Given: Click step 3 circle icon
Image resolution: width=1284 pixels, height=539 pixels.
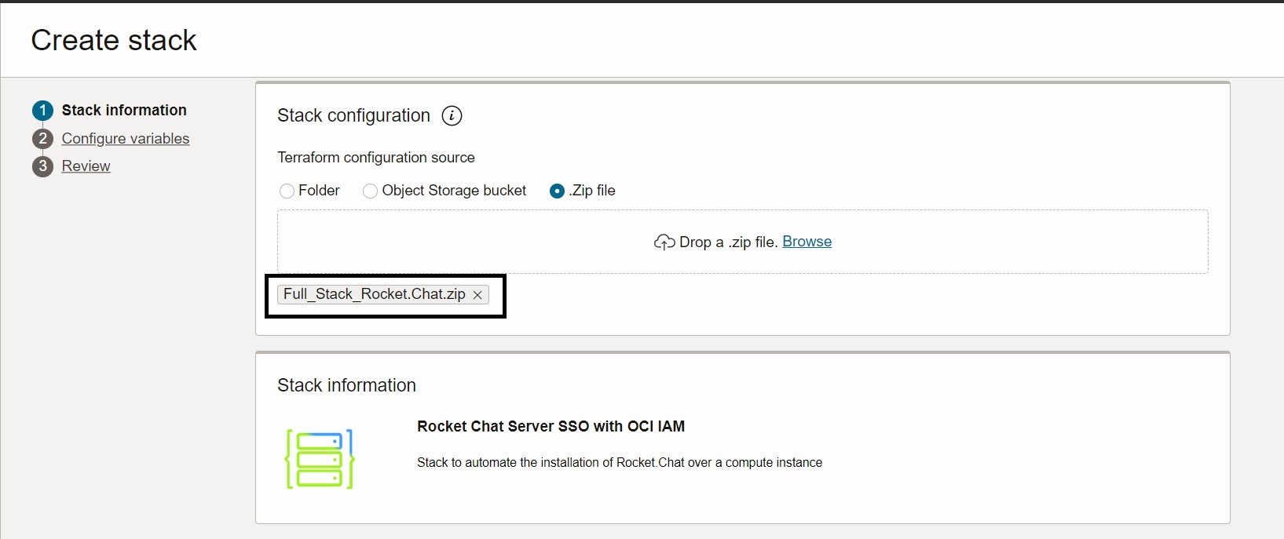Looking at the screenshot, I should (42, 166).
